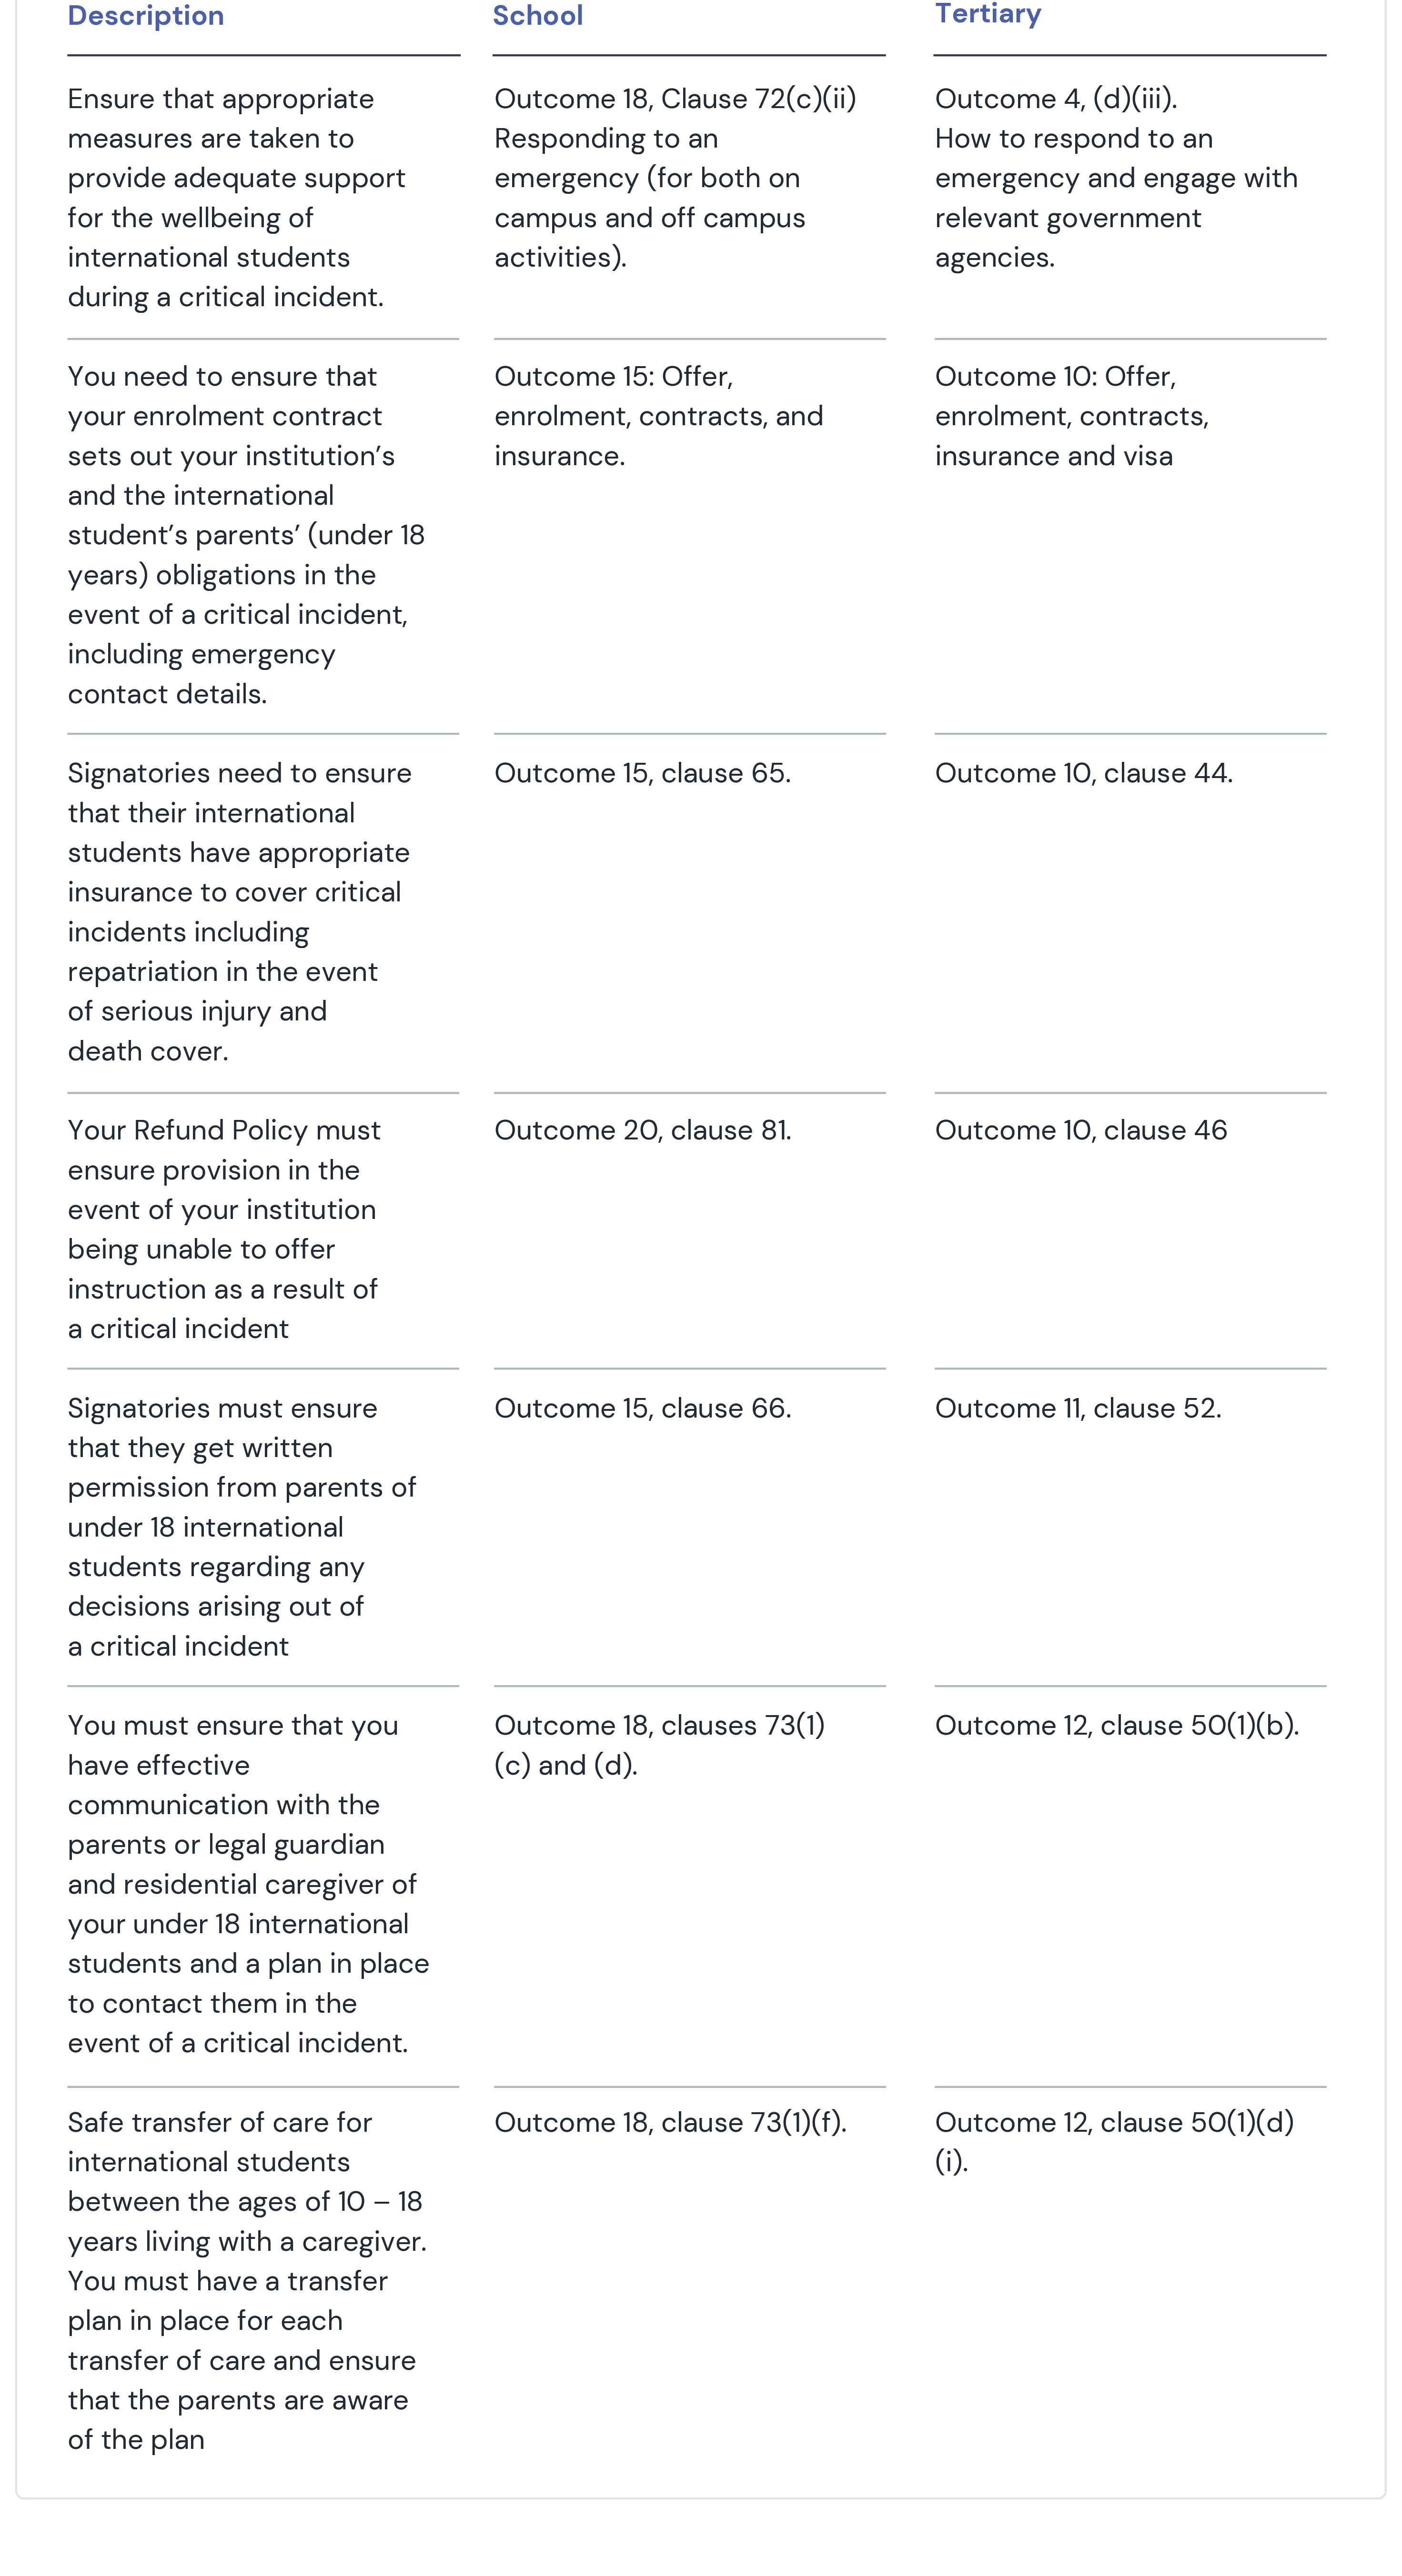1402x2576 pixels.
Task: Click the School column header
Action: 538,16
